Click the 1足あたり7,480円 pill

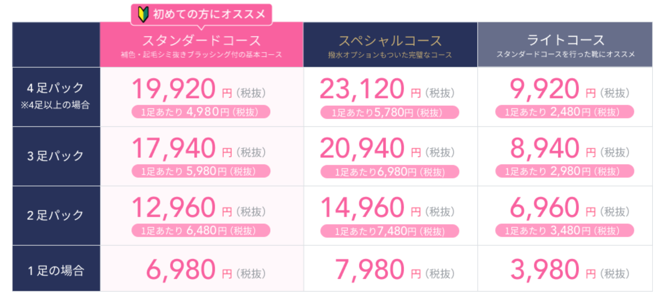(389, 231)
